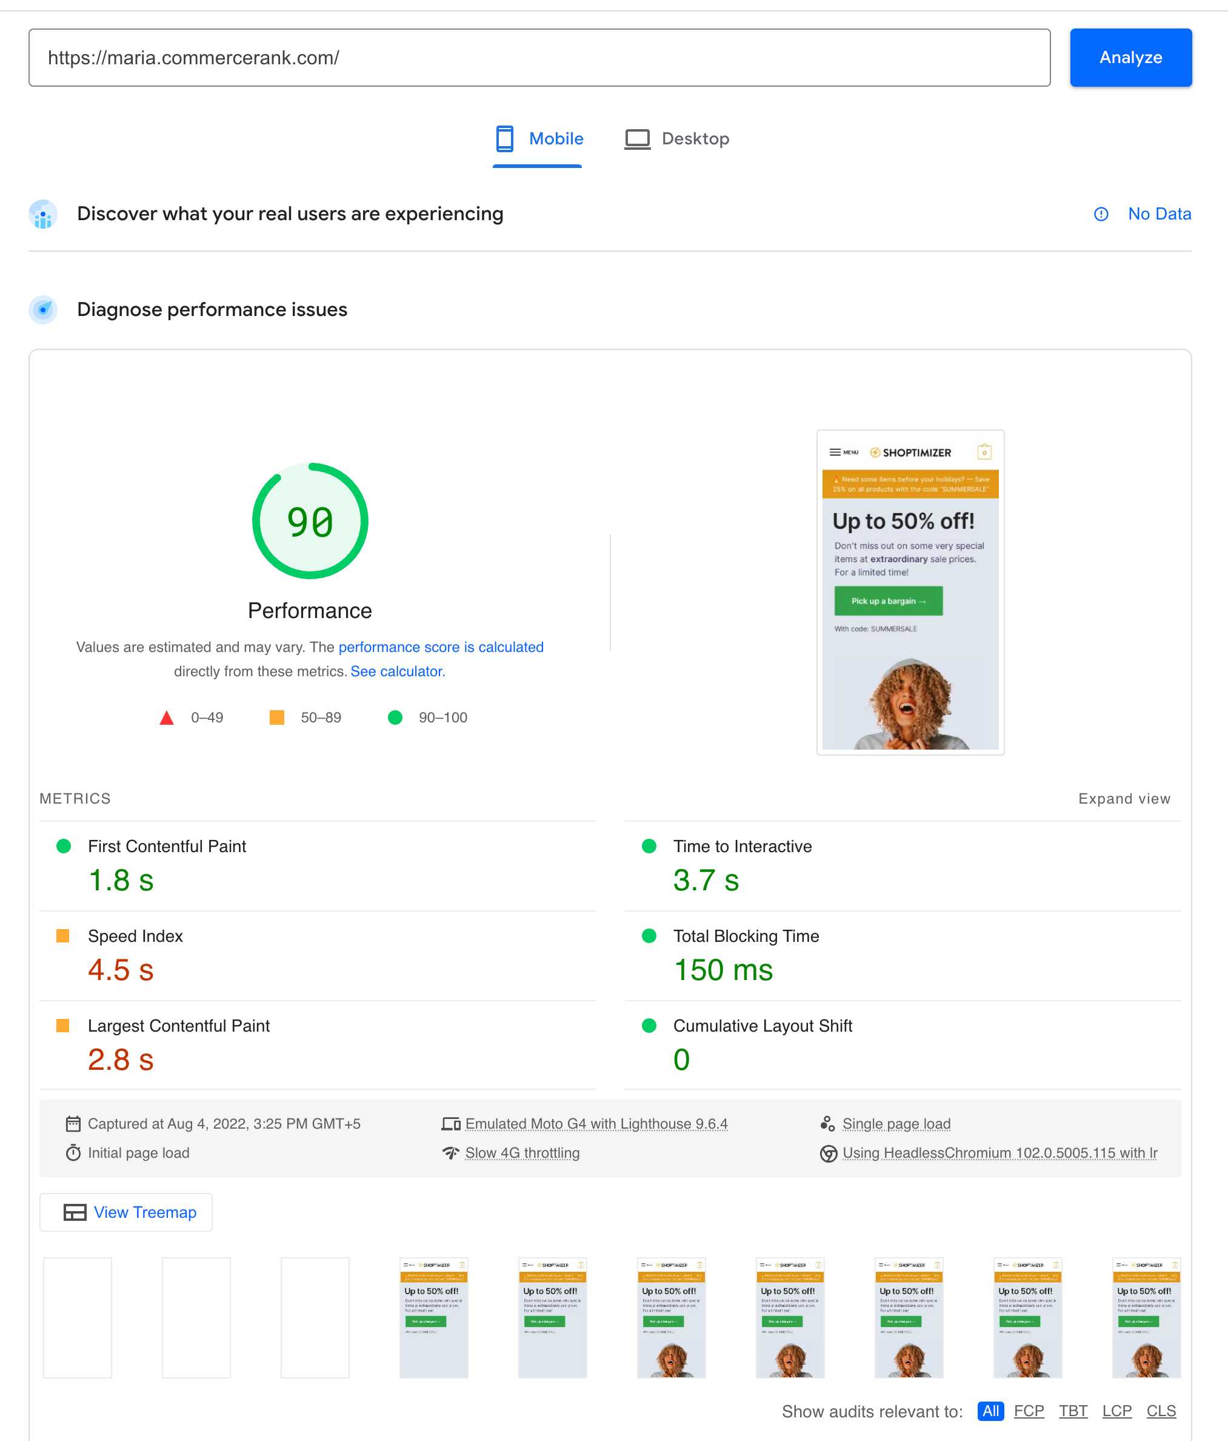Click the network icon beside Slow 4G throttling
The height and width of the screenshot is (1441, 1228).
451,1153
